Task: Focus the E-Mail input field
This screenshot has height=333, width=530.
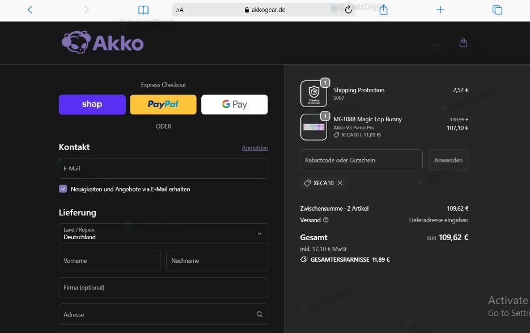Action: (163, 168)
